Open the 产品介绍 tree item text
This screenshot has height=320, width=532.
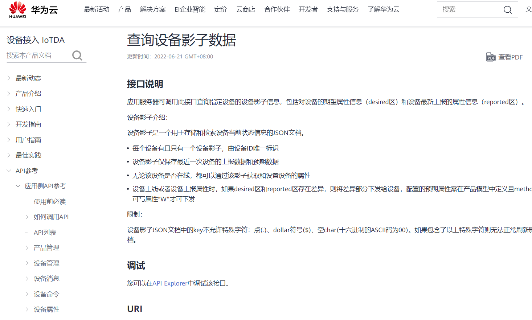pos(28,94)
